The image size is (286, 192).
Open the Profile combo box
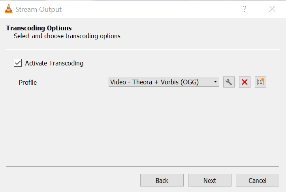point(164,82)
